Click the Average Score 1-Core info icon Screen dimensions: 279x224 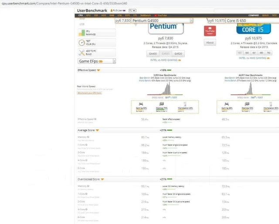86,145
